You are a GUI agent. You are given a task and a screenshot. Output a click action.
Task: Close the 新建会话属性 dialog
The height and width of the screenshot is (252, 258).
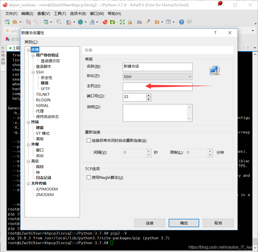coord(230,33)
